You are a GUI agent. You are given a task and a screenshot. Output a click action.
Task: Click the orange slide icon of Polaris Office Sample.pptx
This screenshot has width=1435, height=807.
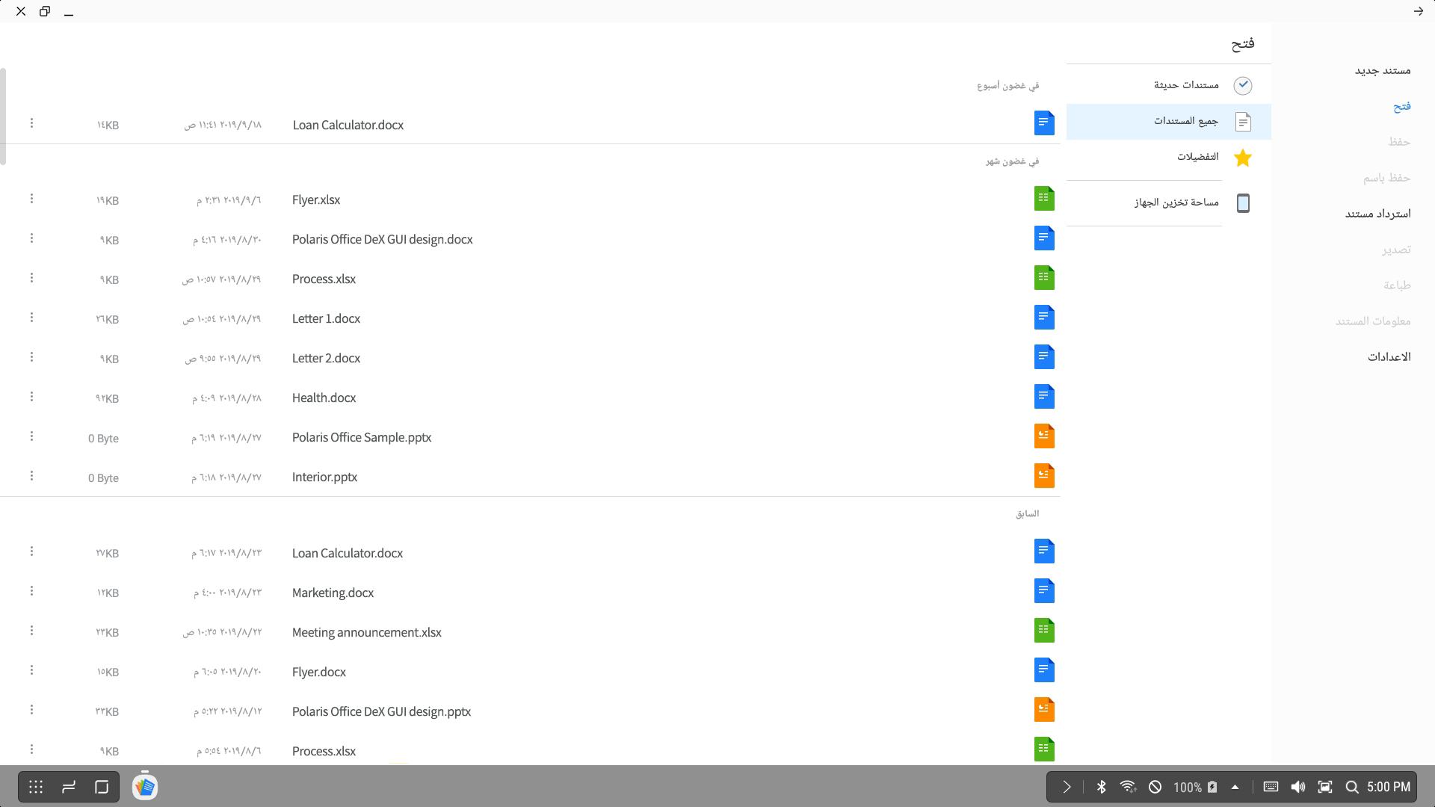[1044, 436]
